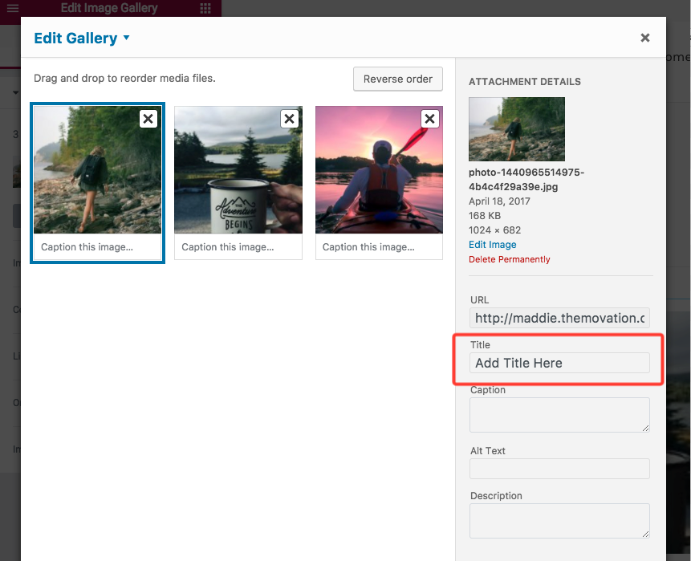This screenshot has height=561, width=691.
Task: Click the Delete Permanently link
Action: coord(509,259)
